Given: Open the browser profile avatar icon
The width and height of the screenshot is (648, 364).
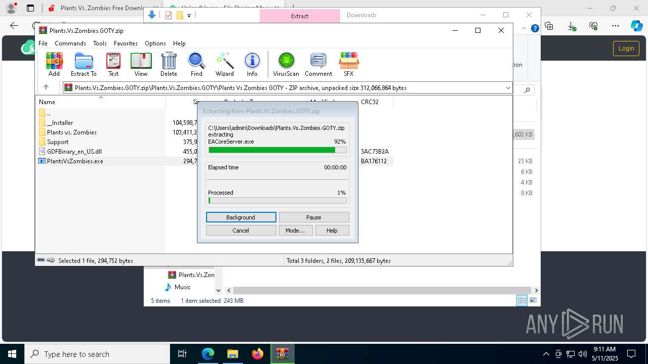Looking at the screenshot, I should point(11,8).
